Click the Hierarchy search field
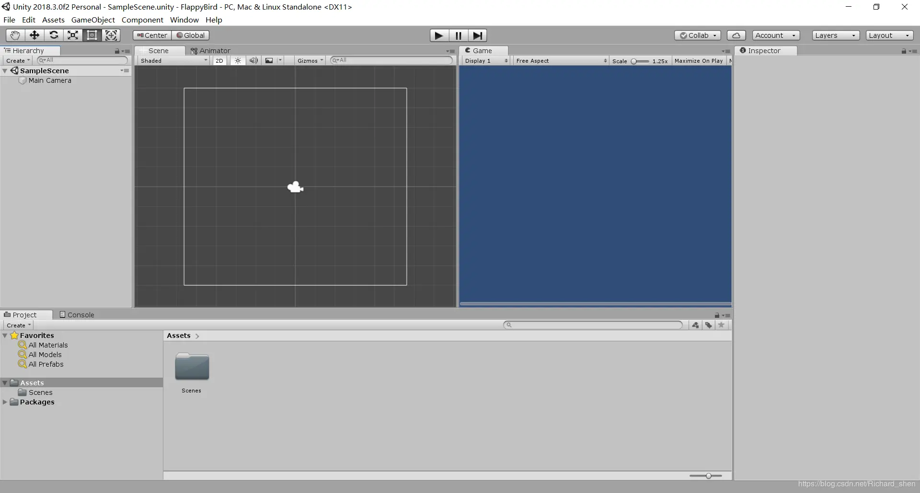This screenshot has width=920, height=493. 82,60
